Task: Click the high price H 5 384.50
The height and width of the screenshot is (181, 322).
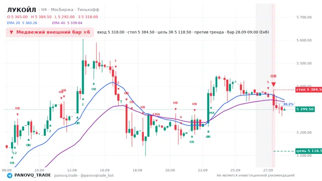Action: [x=41, y=17]
